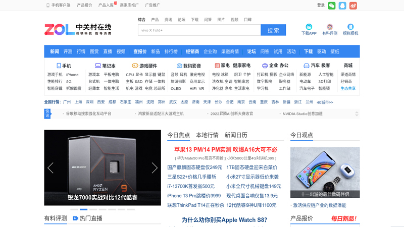Select the last carousel indicator dot
This screenshot has width=404, height=227.
click(131, 209)
